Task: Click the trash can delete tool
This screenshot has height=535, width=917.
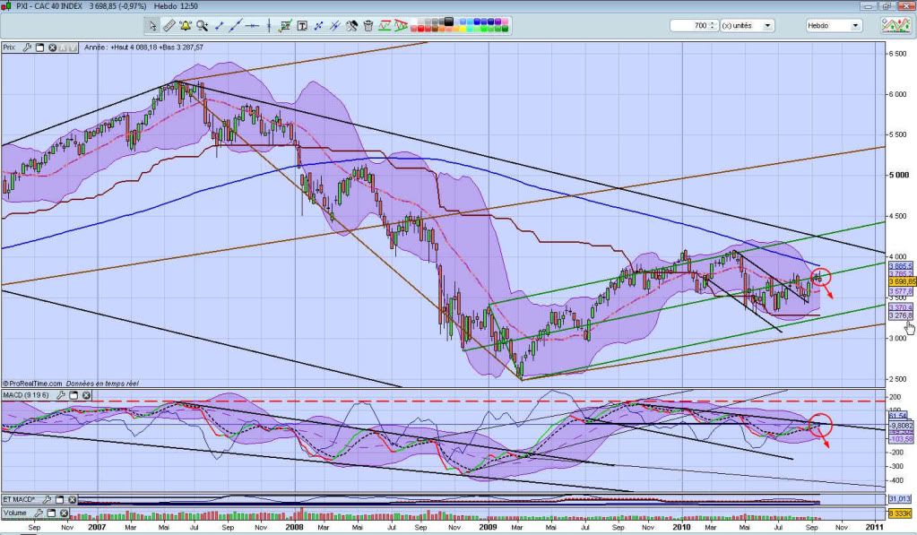Action: coord(368,26)
